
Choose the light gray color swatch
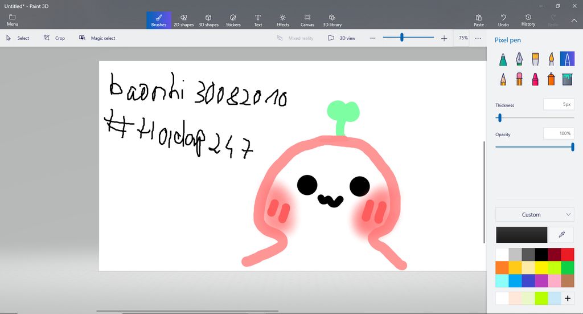pyautogui.click(x=515, y=255)
